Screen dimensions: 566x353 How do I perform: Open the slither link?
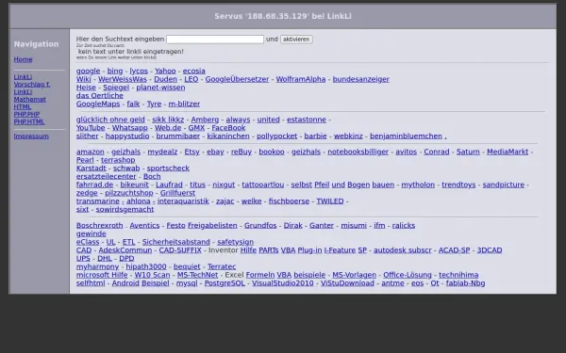(x=88, y=136)
